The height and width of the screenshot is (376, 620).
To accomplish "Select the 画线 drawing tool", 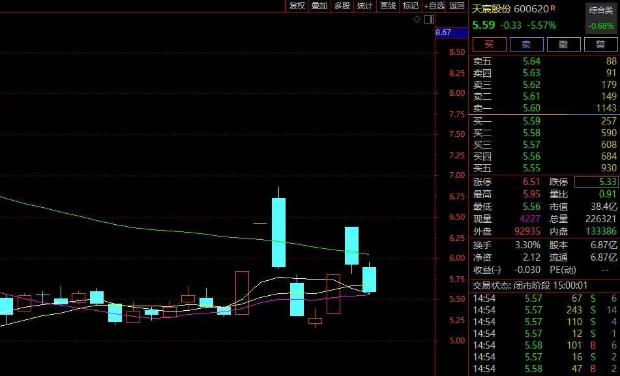I will (388, 6).
